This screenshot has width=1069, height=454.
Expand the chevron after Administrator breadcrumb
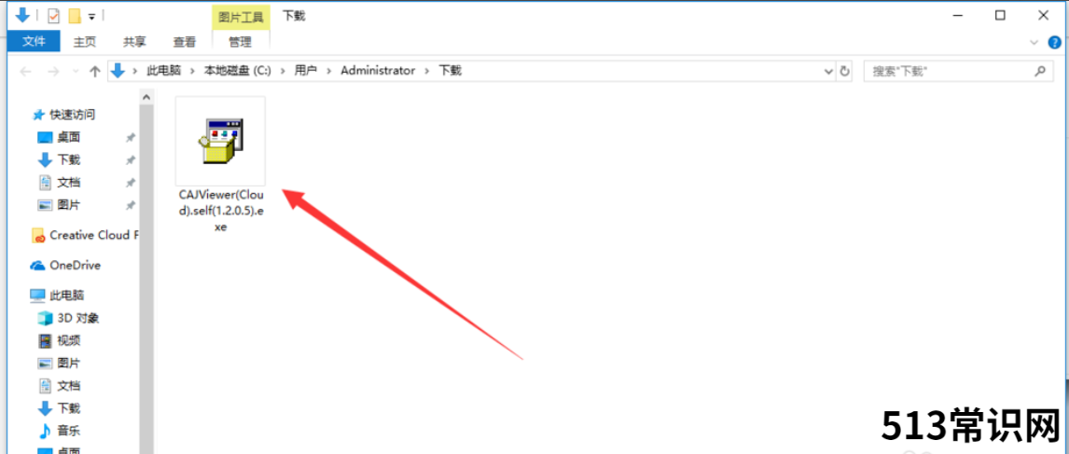click(x=427, y=70)
